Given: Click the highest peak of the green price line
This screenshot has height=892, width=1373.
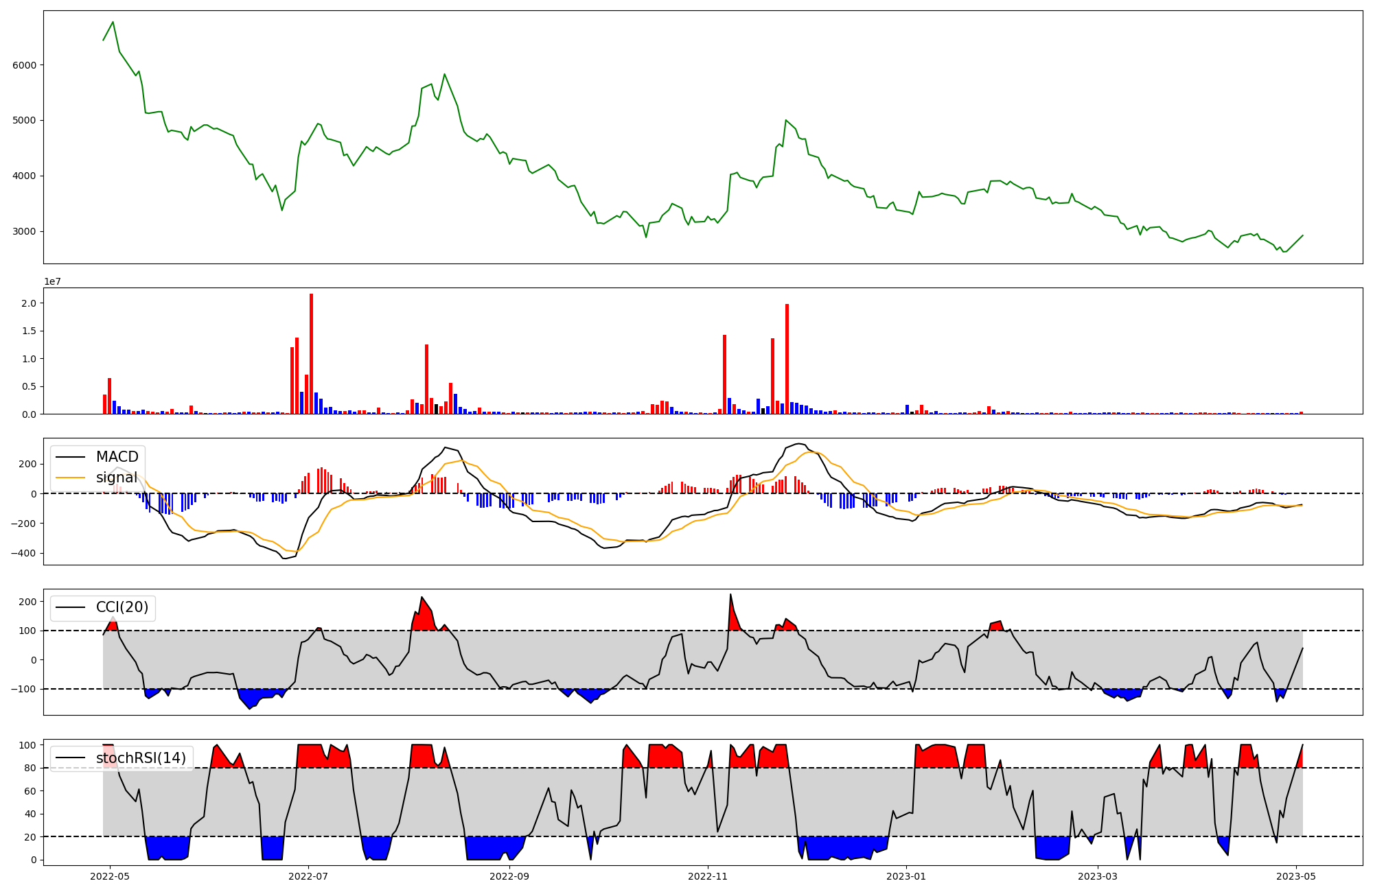Looking at the screenshot, I should click(113, 22).
